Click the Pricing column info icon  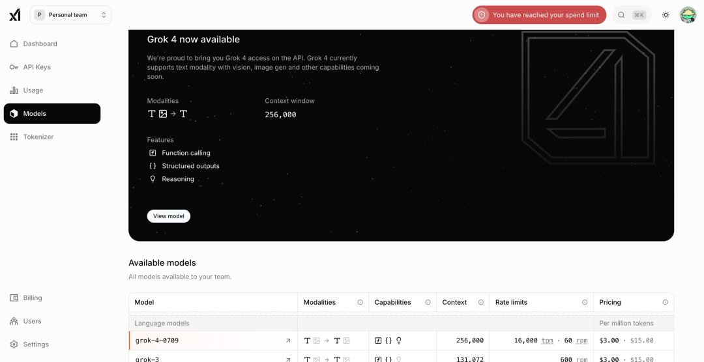tap(666, 302)
